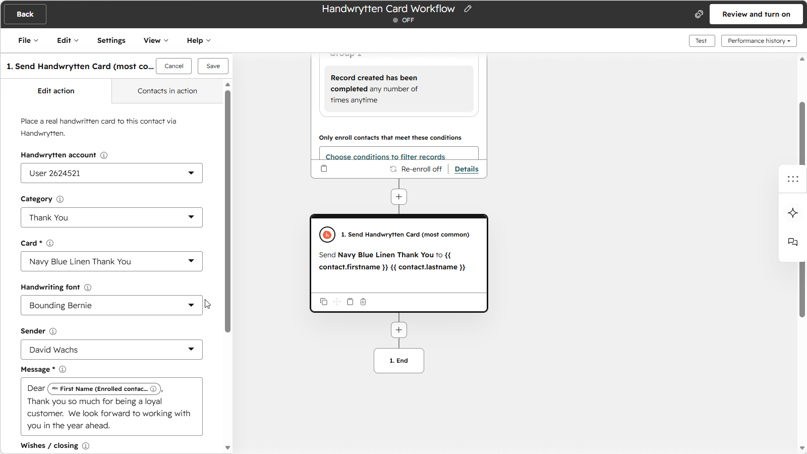Viewport: 807px width, 454px height.
Task: Add action with plus above End node
Action: pos(399,330)
